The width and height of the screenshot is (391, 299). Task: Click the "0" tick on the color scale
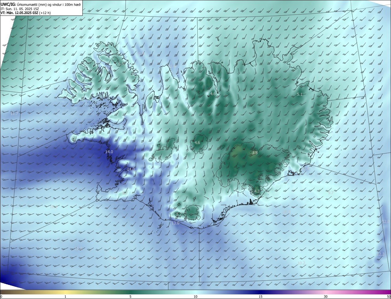tap(1, 297)
